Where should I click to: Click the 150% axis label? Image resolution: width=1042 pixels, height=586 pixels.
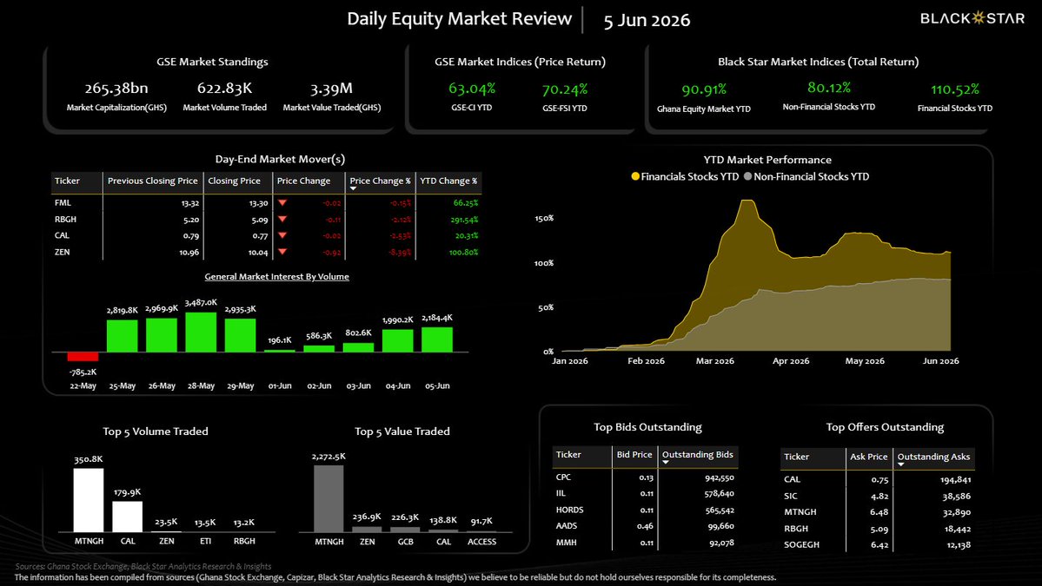pyautogui.click(x=544, y=219)
